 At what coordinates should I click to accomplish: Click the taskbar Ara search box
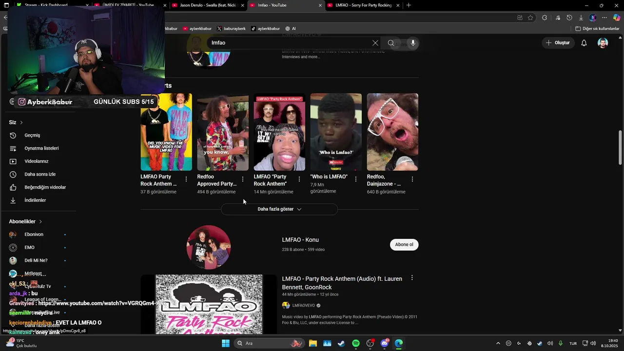[269, 343]
